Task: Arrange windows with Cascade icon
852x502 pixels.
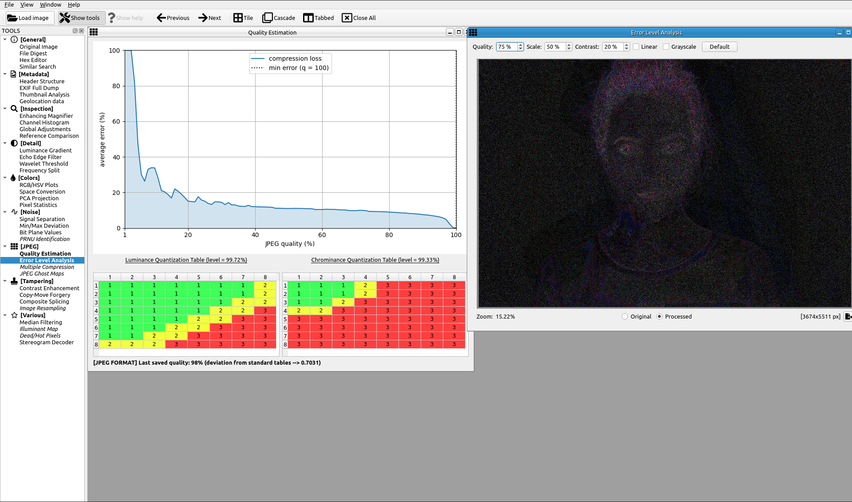Action: 267,18
